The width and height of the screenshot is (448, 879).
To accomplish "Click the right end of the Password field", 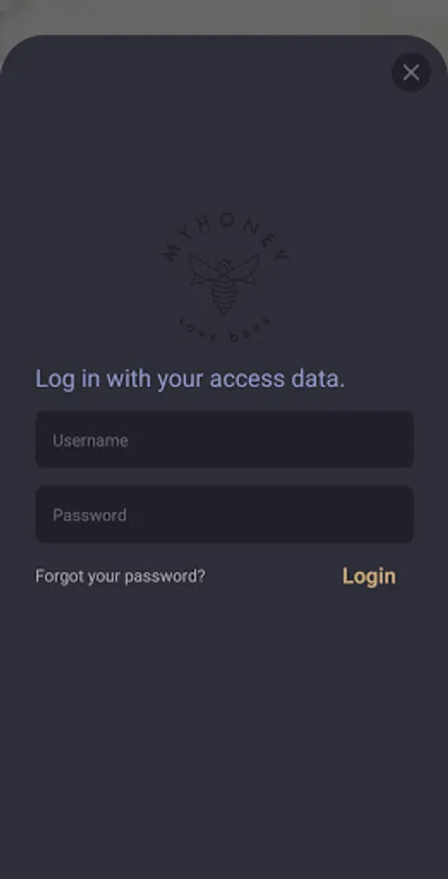I will coord(392,514).
